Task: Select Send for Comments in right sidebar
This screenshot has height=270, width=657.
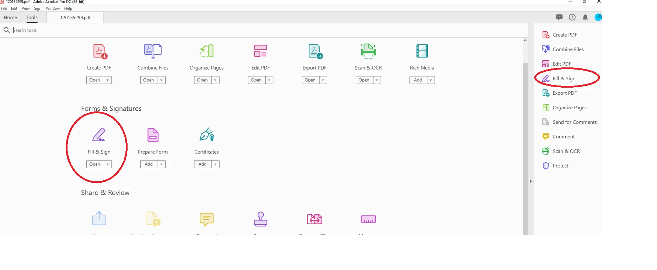Action: click(x=569, y=122)
